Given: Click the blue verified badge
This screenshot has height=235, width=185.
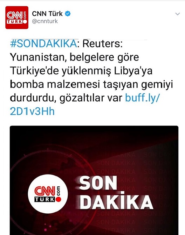Looking at the screenshot, I should tap(68, 14).
